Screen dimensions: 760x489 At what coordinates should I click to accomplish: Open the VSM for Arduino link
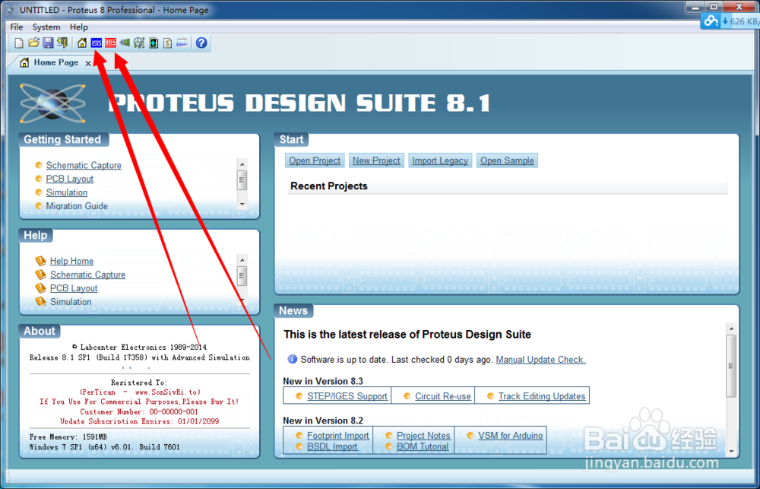511,436
